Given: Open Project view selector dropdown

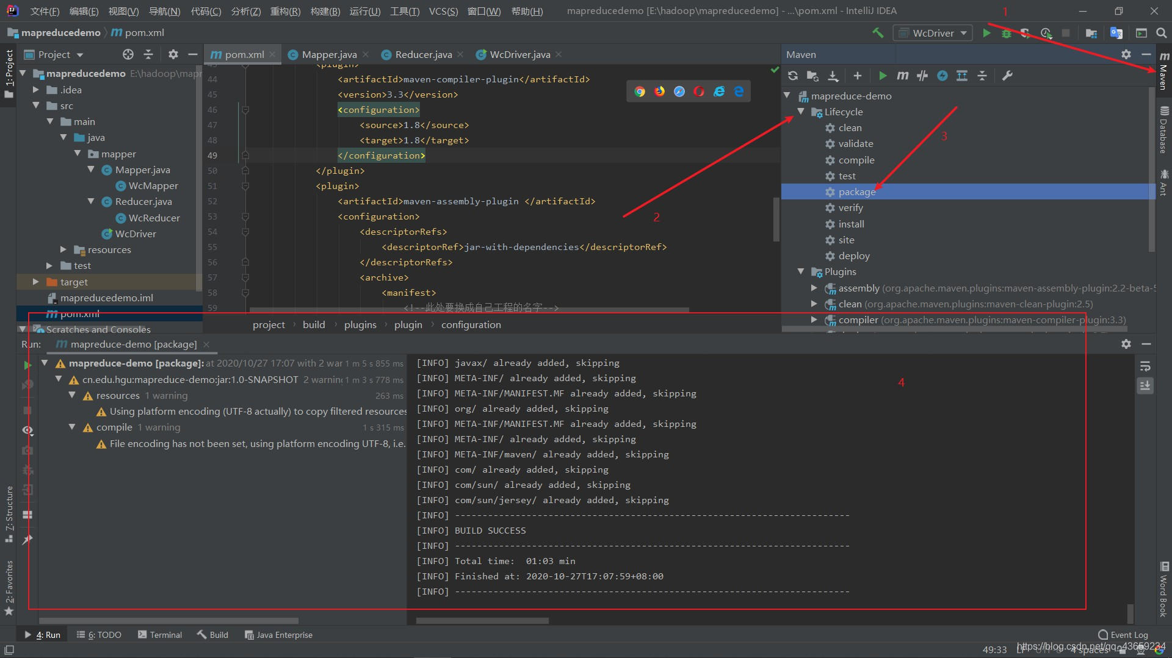Looking at the screenshot, I should [54, 54].
